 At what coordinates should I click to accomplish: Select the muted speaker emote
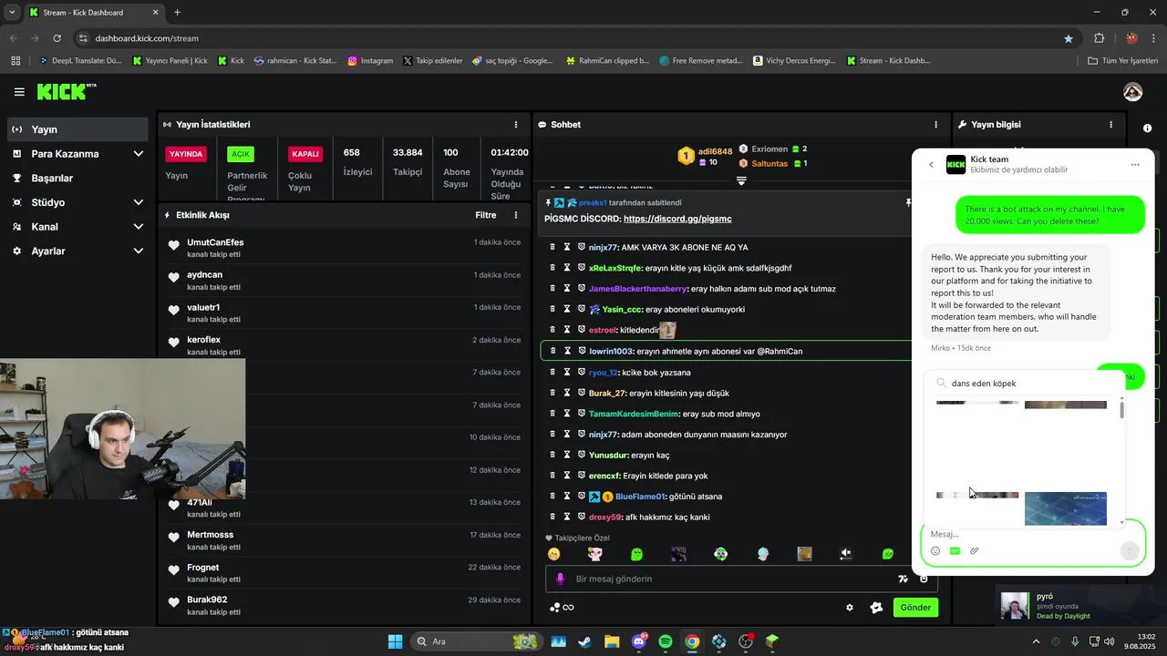(x=846, y=553)
